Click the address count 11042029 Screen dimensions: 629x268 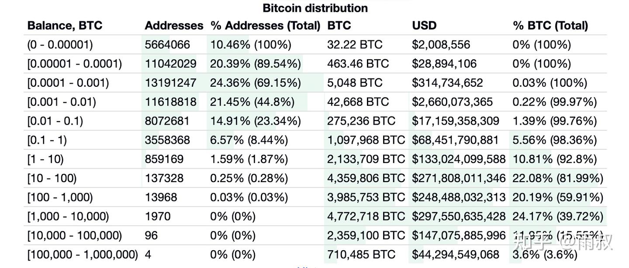pos(171,64)
